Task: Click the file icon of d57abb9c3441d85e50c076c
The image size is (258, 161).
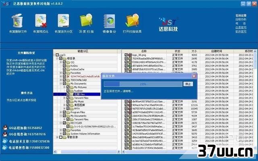Action: (130, 66)
